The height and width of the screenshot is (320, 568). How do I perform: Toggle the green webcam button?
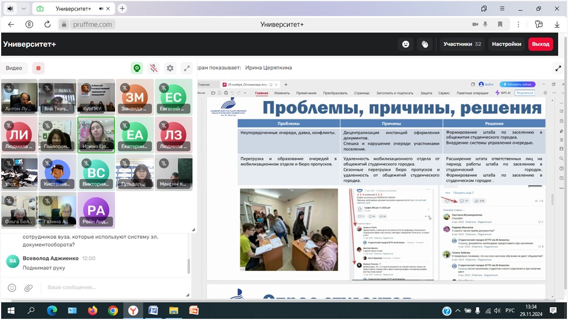137,68
